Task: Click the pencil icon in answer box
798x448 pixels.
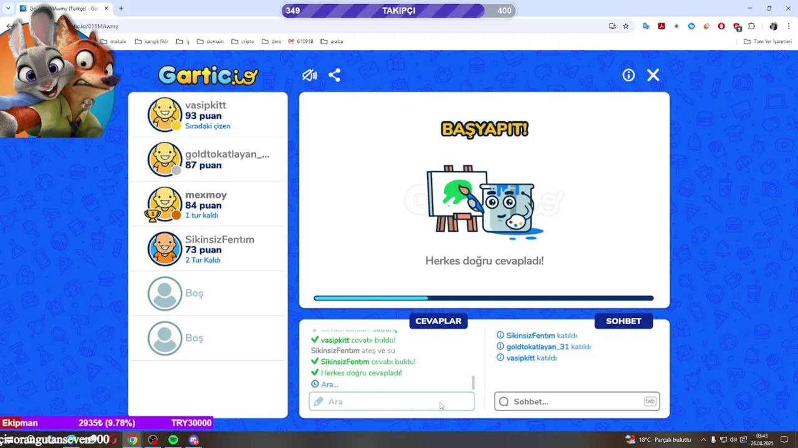Action: click(319, 401)
